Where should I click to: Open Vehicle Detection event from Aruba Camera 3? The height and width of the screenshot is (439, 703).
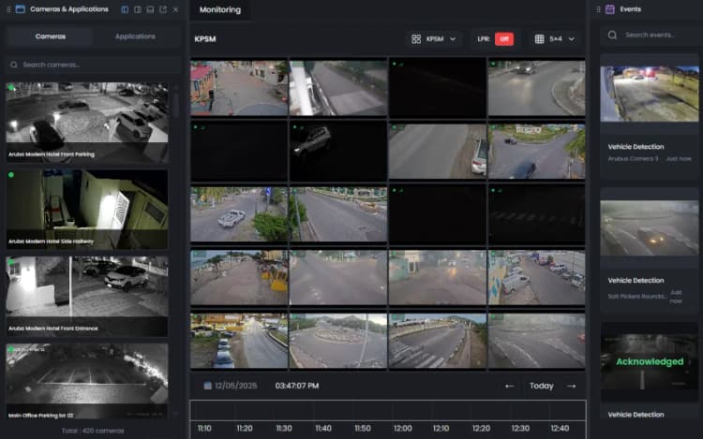click(650, 116)
